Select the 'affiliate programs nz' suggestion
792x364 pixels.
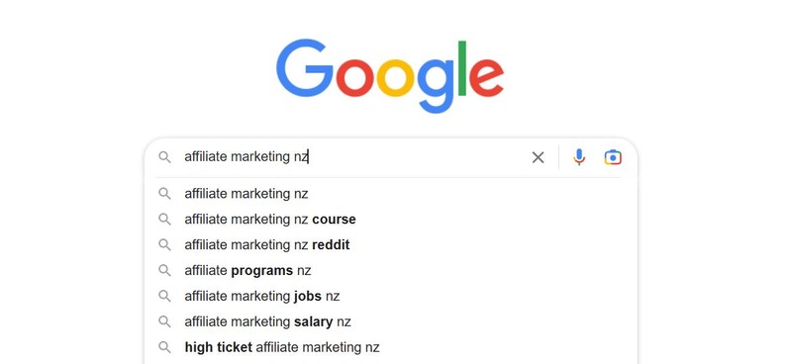(390, 271)
